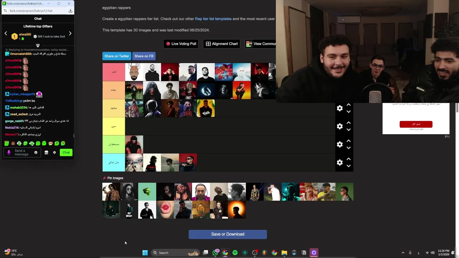Select the ALI WEEZY image in Pin Images
The width and height of the screenshot is (459, 258).
point(129,210)
